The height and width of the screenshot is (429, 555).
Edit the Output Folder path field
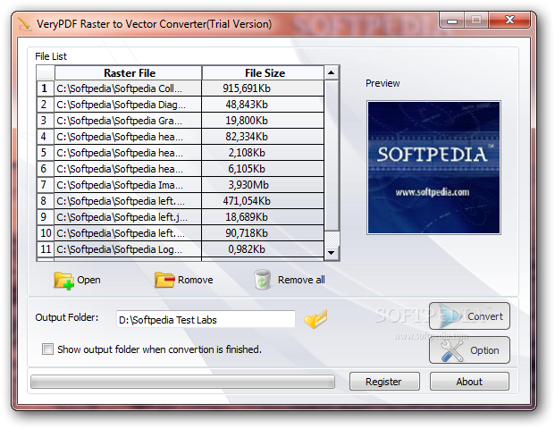[x=206, y=320]
